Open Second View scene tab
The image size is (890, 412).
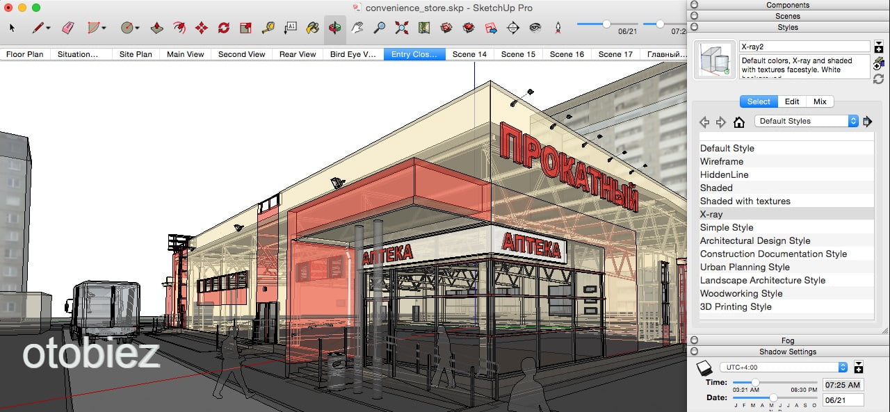point(241,54)
